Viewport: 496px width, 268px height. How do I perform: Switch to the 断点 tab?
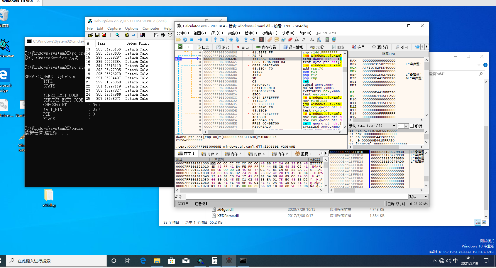(x=243, y=47)
